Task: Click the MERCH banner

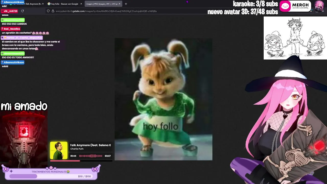Action: pos(296,6)
